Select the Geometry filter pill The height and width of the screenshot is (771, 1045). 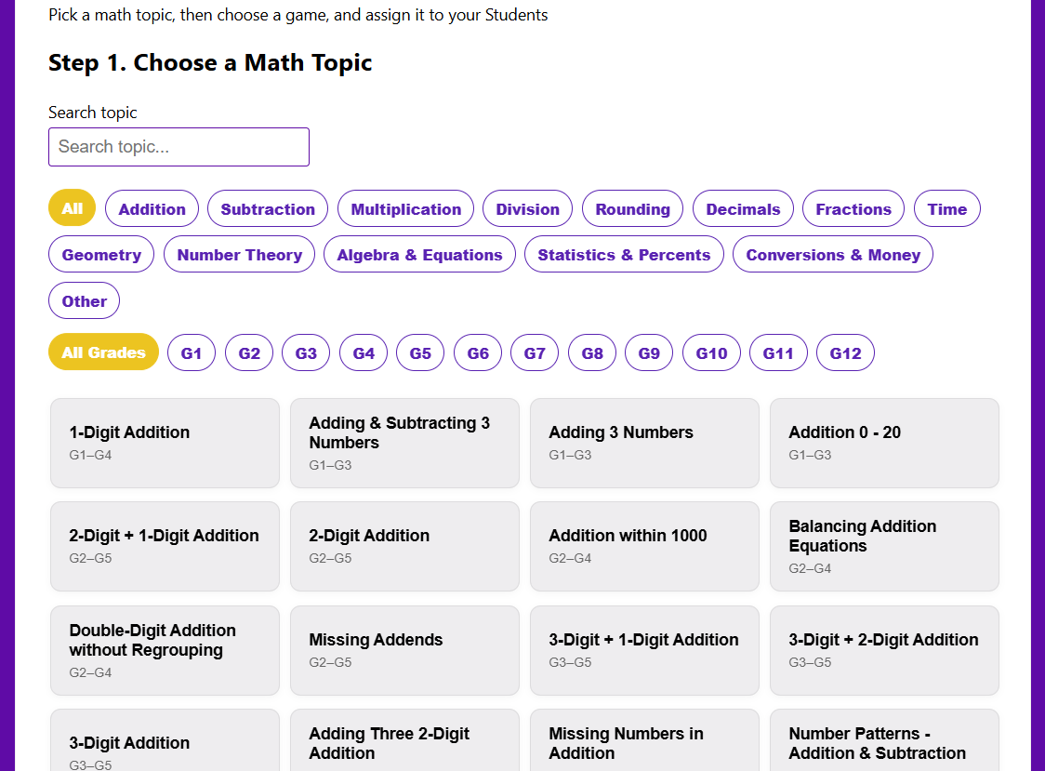click(x=100, y=254)
